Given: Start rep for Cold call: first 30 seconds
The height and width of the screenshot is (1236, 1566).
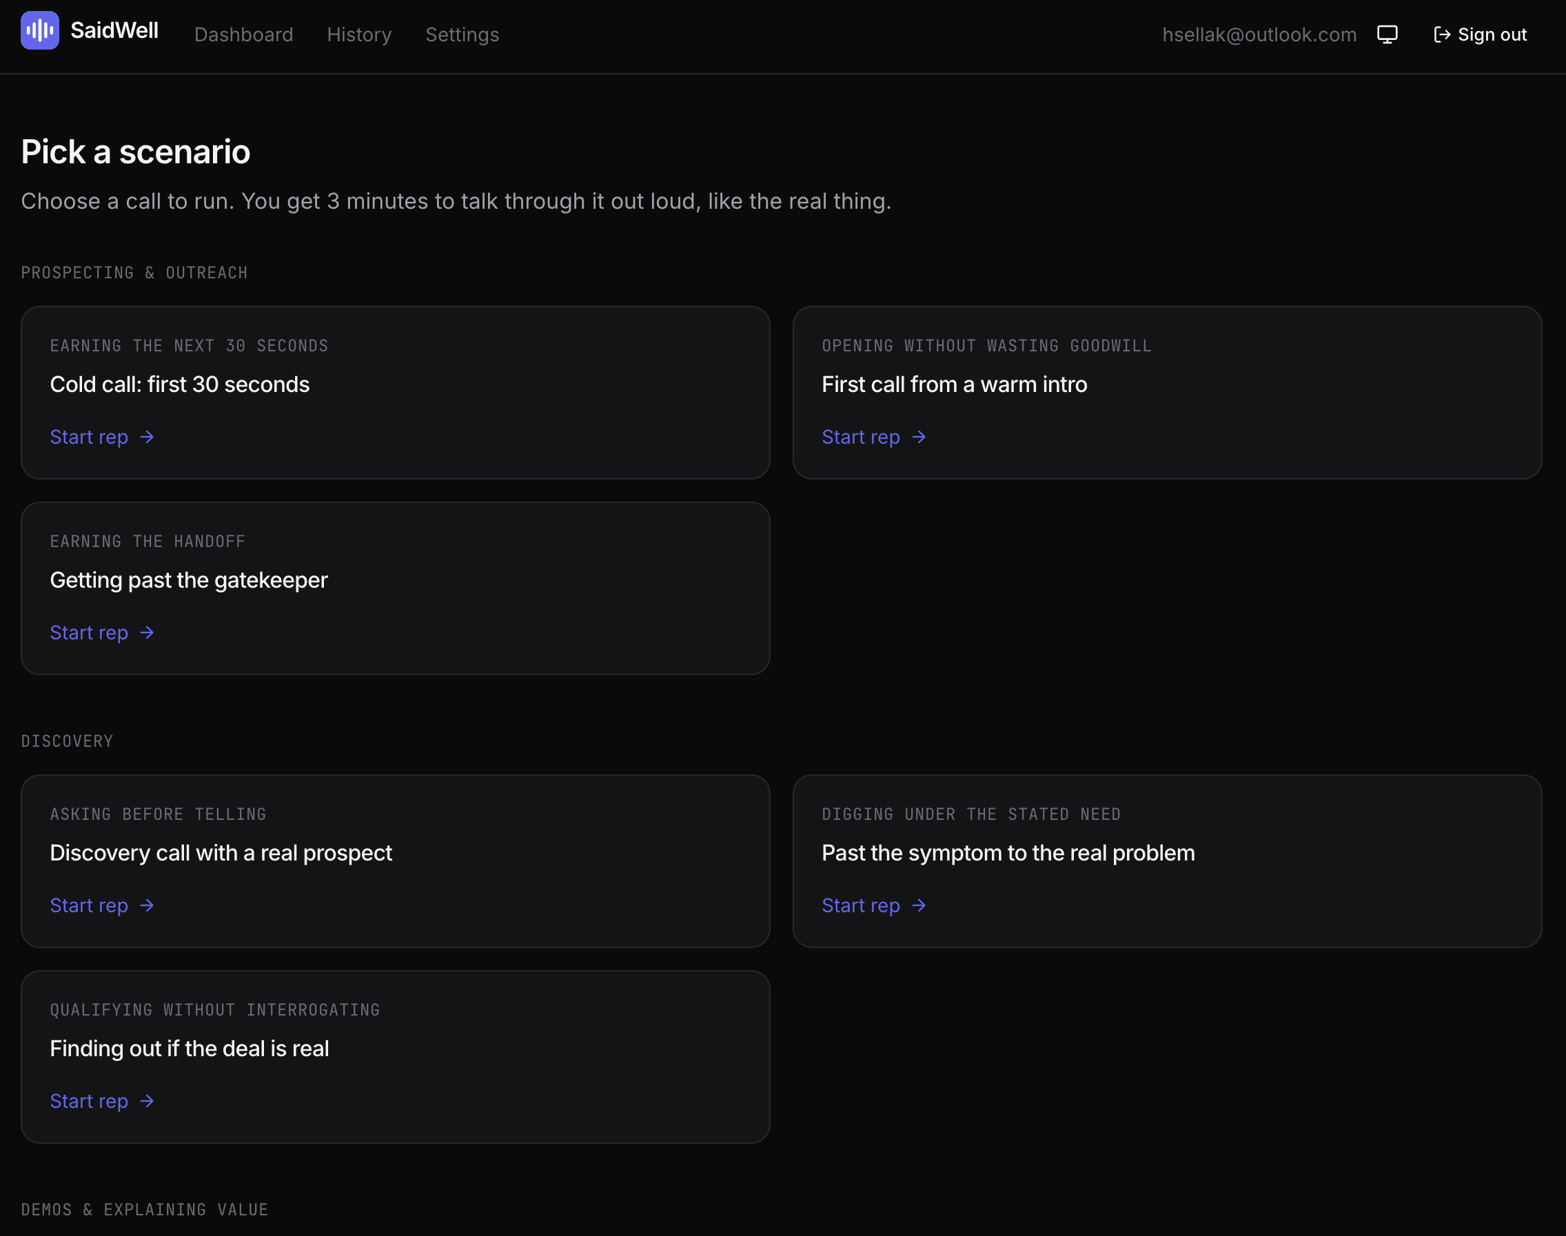Looking at the screenshot, I should click(x=102, y=437).
